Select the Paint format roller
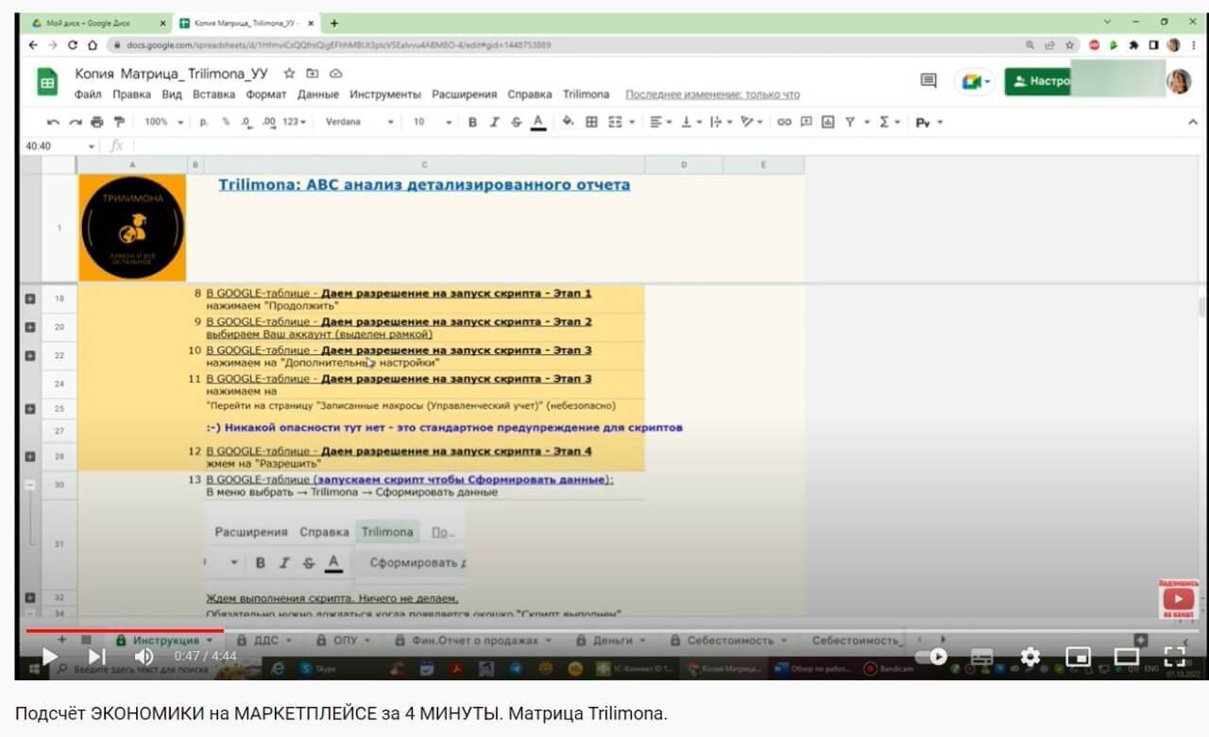This screenshot has width=1209, height=737. click(x=119, y=122)
